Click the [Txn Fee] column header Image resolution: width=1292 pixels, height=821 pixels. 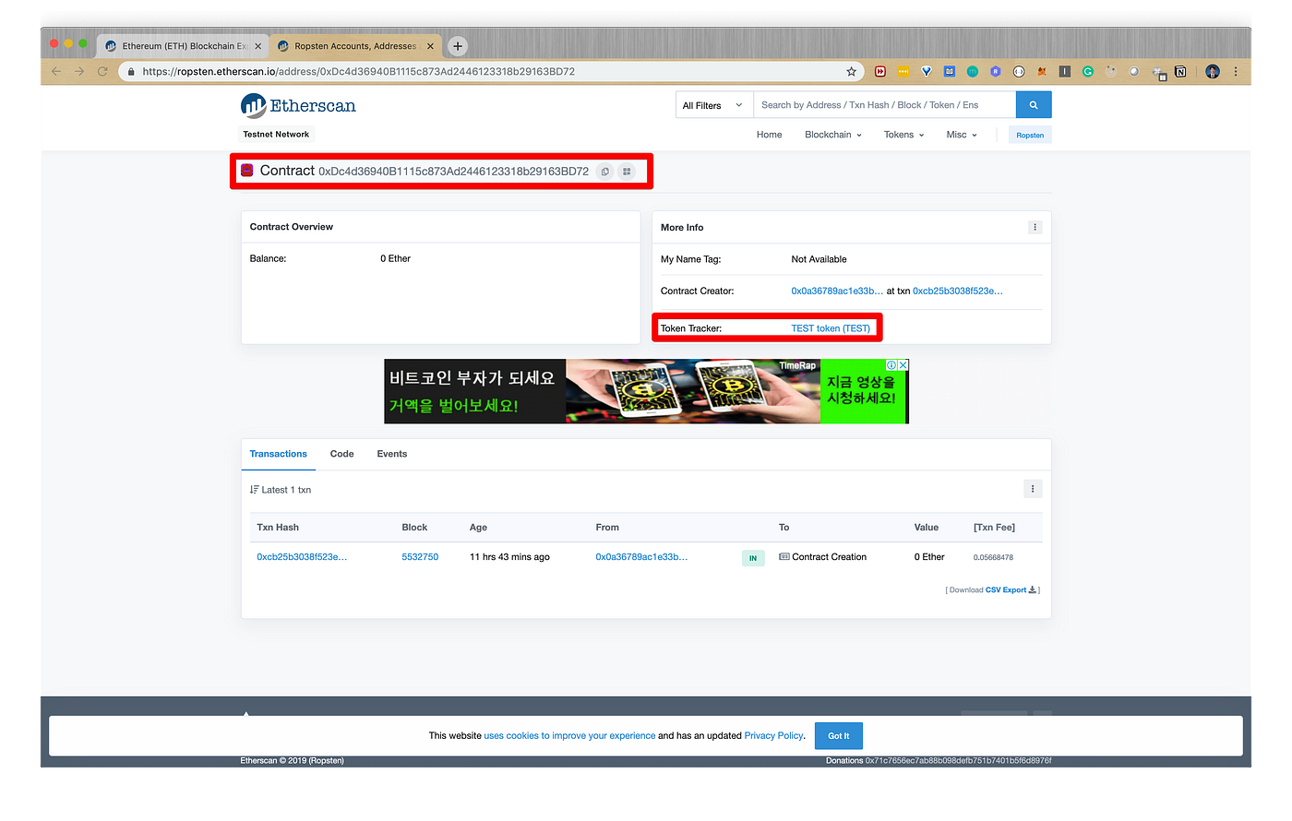994,528
